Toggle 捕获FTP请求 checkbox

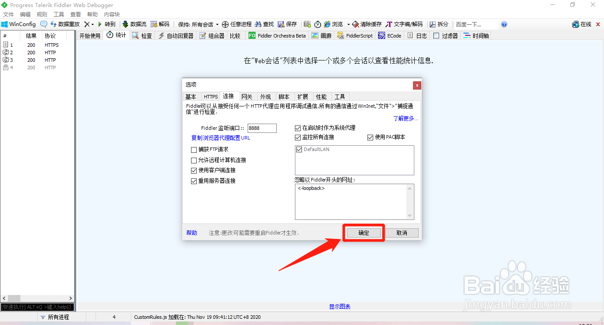(194, 150)
